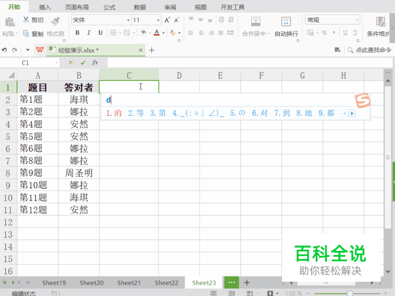Justify text alignment
Screen dimensions: 395x296
(x=221, y=33)
